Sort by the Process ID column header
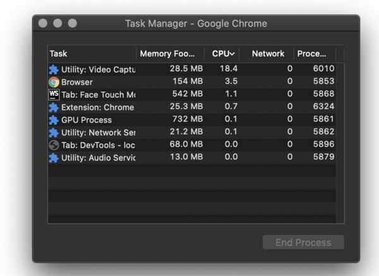Image resolution: width=379 pixels, height=276 pixels. (x=315, y=54)
